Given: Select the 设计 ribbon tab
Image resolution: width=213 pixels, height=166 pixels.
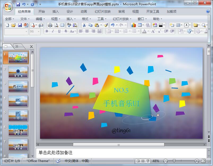Looking at the screenshot, I should click(70, 12).
